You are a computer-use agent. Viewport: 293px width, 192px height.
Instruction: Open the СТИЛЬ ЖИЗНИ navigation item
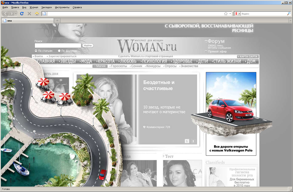click(x=227, y=61)
